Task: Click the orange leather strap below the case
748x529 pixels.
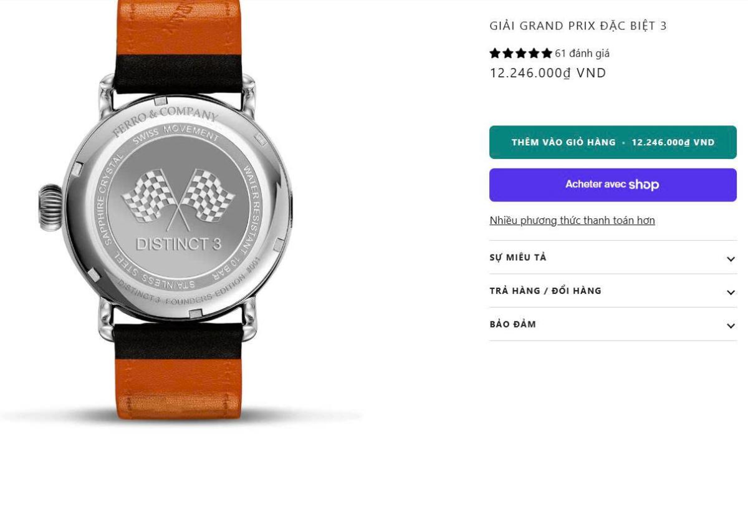Action: point(178,388)
